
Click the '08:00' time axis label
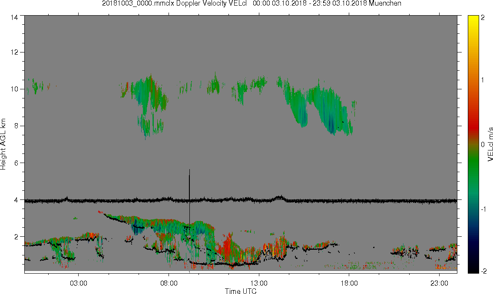[169, 283]
